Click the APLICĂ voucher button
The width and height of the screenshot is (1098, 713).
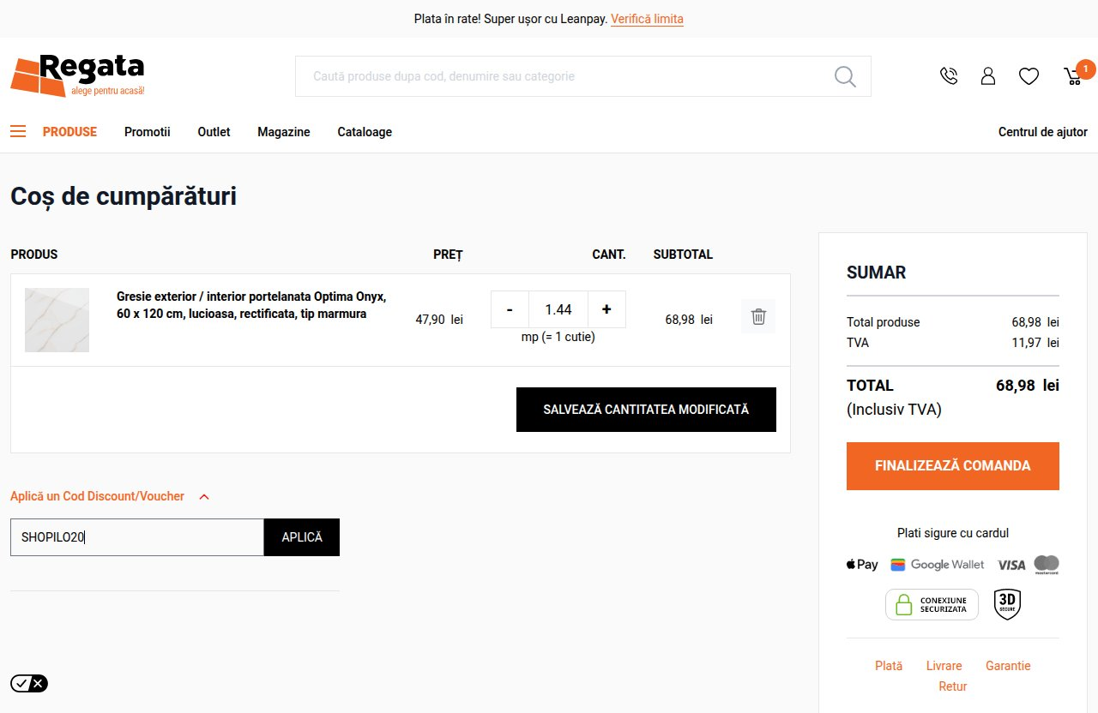pos(302,537)
